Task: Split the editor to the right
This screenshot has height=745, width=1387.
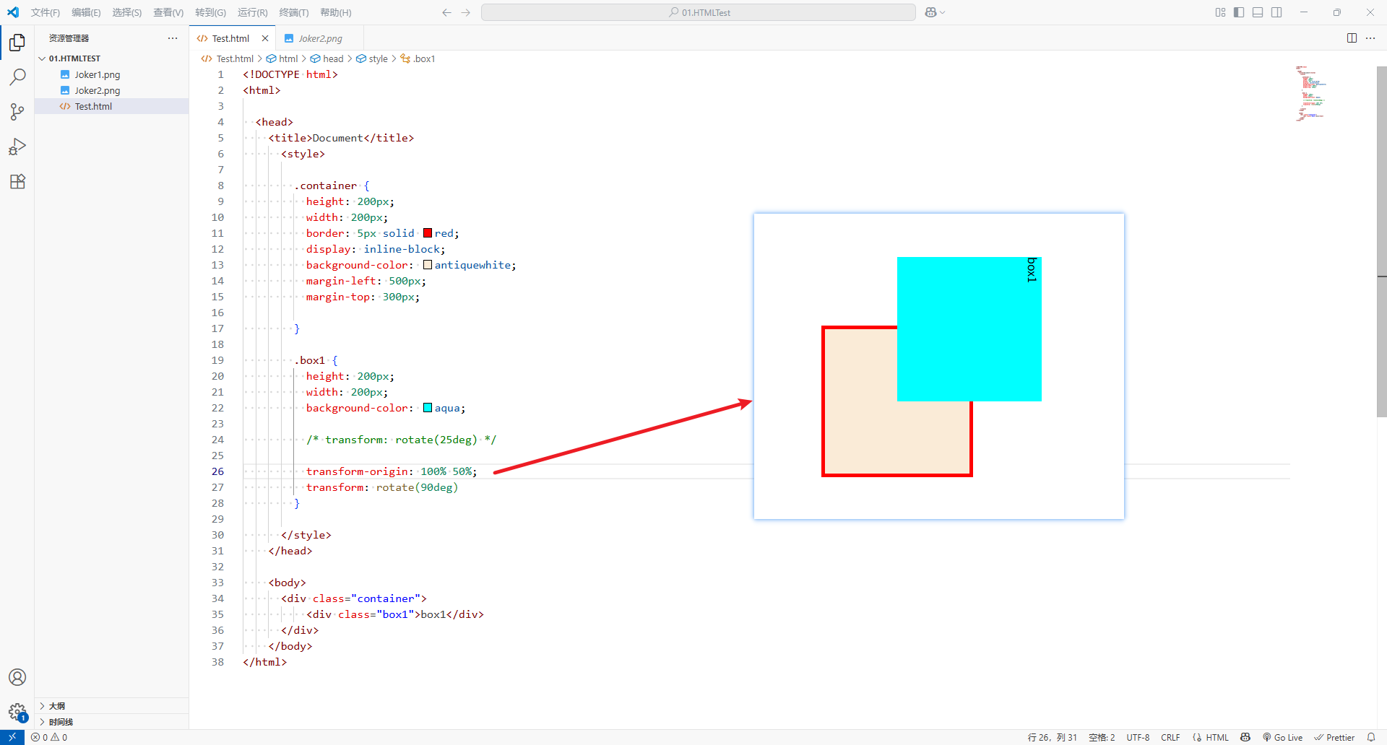Action: point(1352,38)
